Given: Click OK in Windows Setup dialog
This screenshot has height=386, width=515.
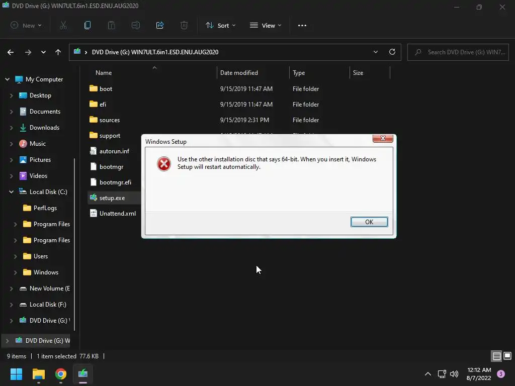Looking at the screenshot, I should [x=369, y=222].
